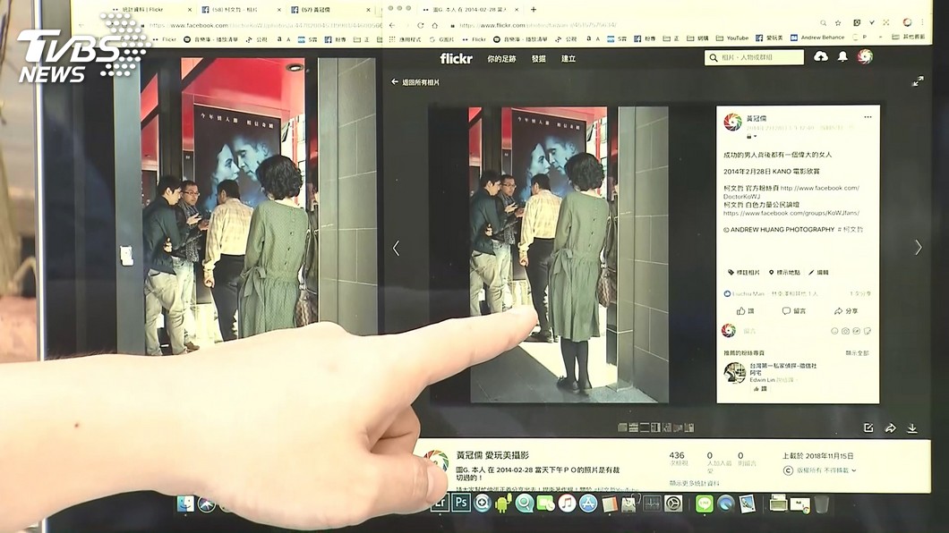Bookmark this page with star icon

point(838,23)
